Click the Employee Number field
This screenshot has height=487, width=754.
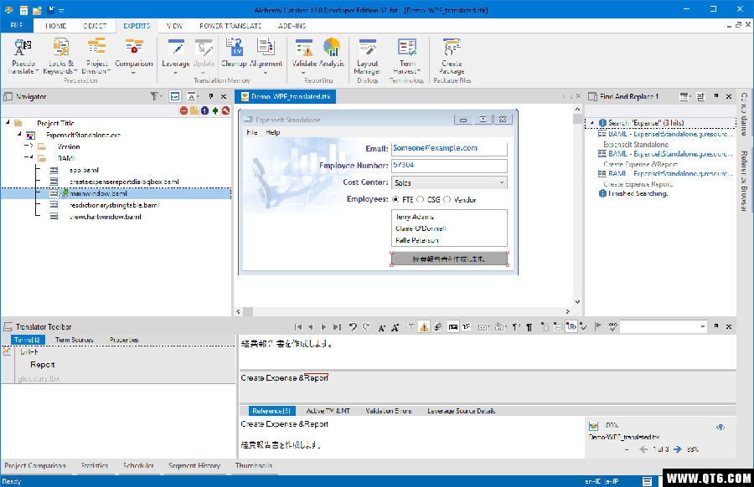[449, 165]
